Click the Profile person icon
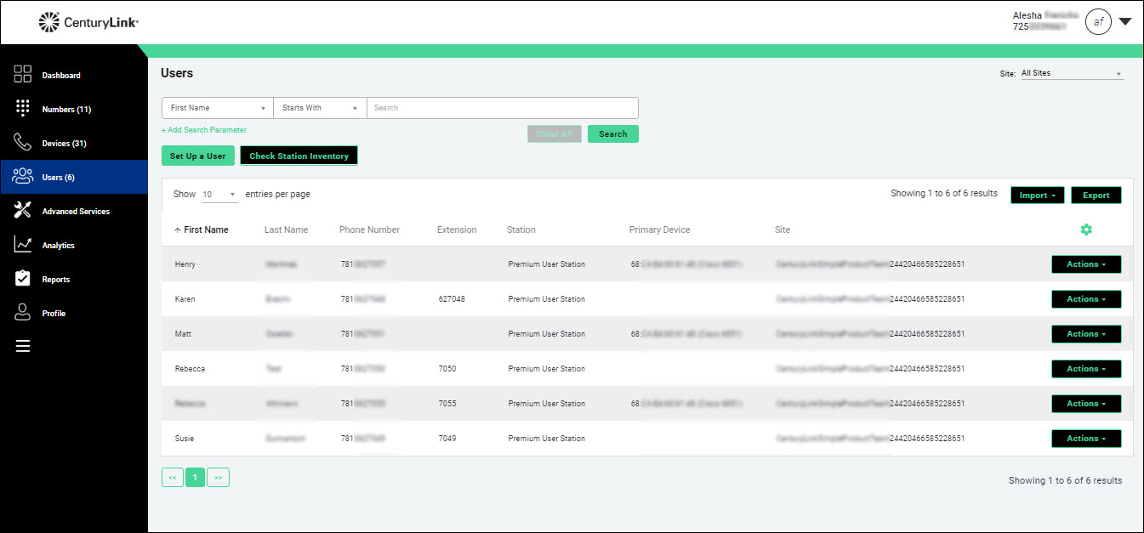 point(23,313)
